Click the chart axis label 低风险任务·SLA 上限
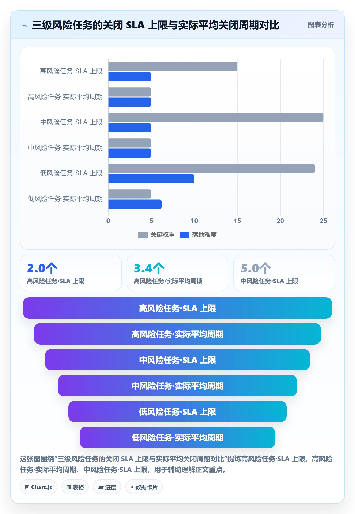The width and height of the screenshot is (355, 514). pyautogui.click(x=71, y=173)
